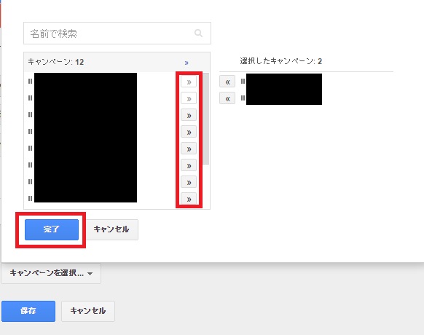Image resolution: width=424 pixels, height=335 pixels.
Task: Add the eighth campaign with its » button
Action: pyautogui.click(x=189, y=199)
